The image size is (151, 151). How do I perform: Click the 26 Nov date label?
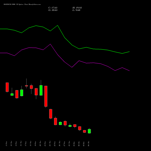coord(59,143)
